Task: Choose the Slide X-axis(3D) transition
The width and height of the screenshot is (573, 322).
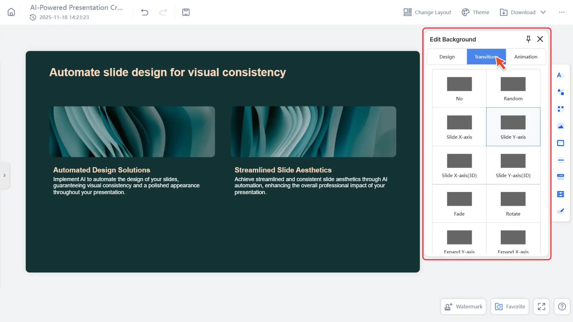Action: click(x=459, y=165)
